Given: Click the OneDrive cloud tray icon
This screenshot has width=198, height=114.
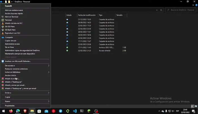Looking at the screenshot, I should 163,111.
